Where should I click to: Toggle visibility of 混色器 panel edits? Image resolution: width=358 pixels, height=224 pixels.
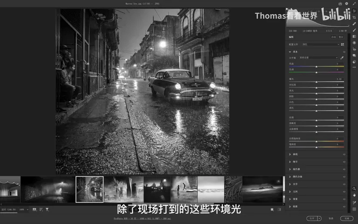pyautogui.click(x=344, y=169)
